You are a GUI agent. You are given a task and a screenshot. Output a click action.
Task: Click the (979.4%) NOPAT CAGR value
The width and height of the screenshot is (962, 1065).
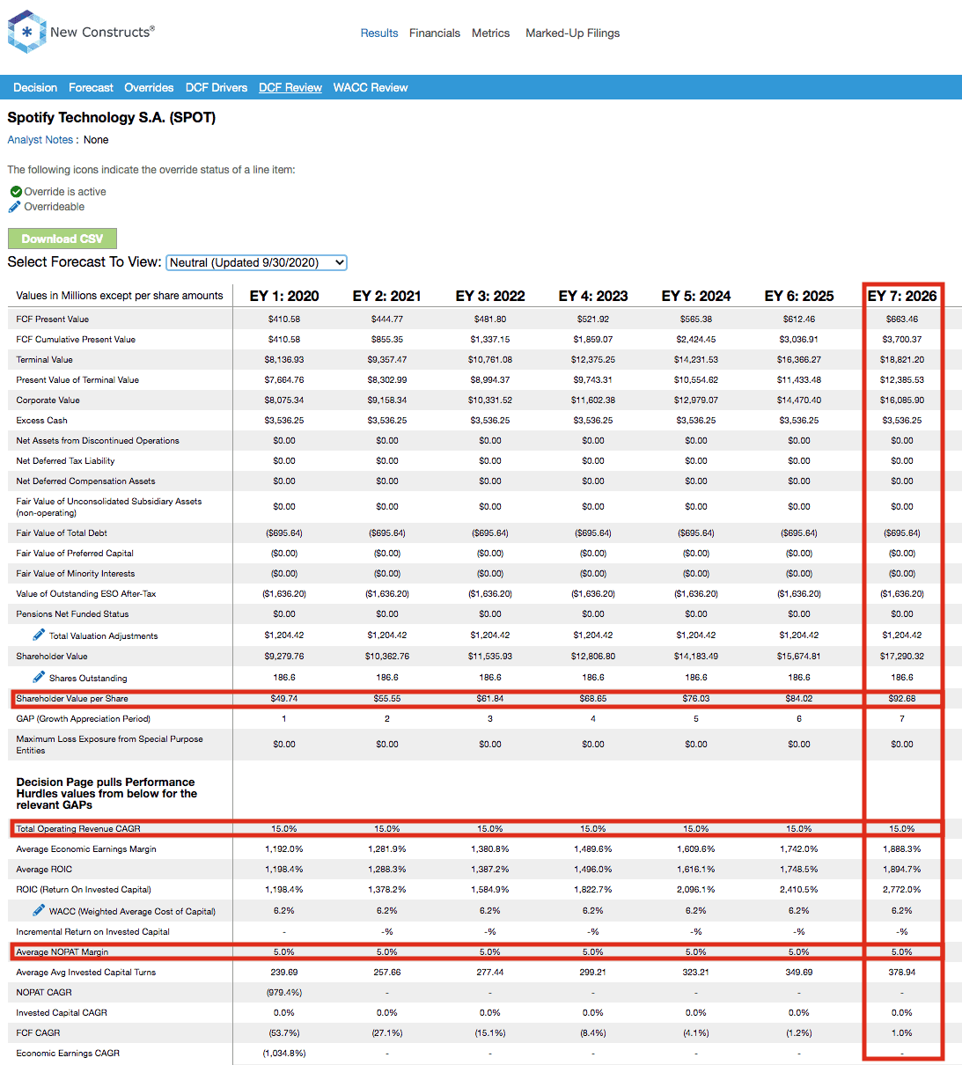284,993
